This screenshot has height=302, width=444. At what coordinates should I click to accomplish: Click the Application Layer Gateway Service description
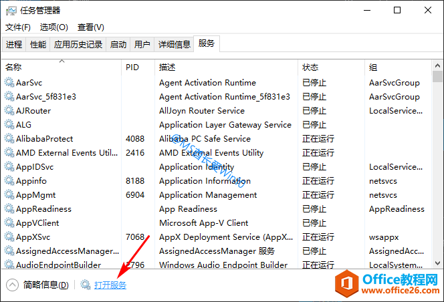(225, 124)
